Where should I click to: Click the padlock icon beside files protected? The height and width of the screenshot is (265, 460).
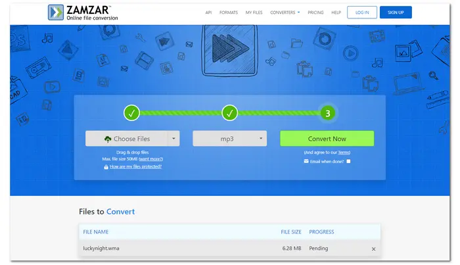(106, 167)
